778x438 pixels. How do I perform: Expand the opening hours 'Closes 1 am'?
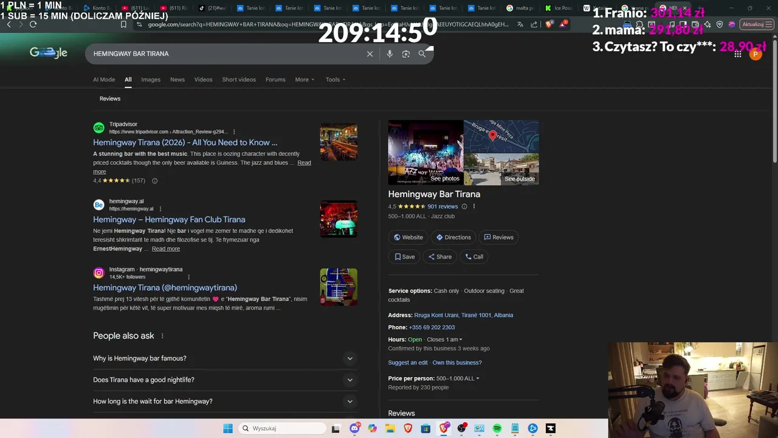444,339
